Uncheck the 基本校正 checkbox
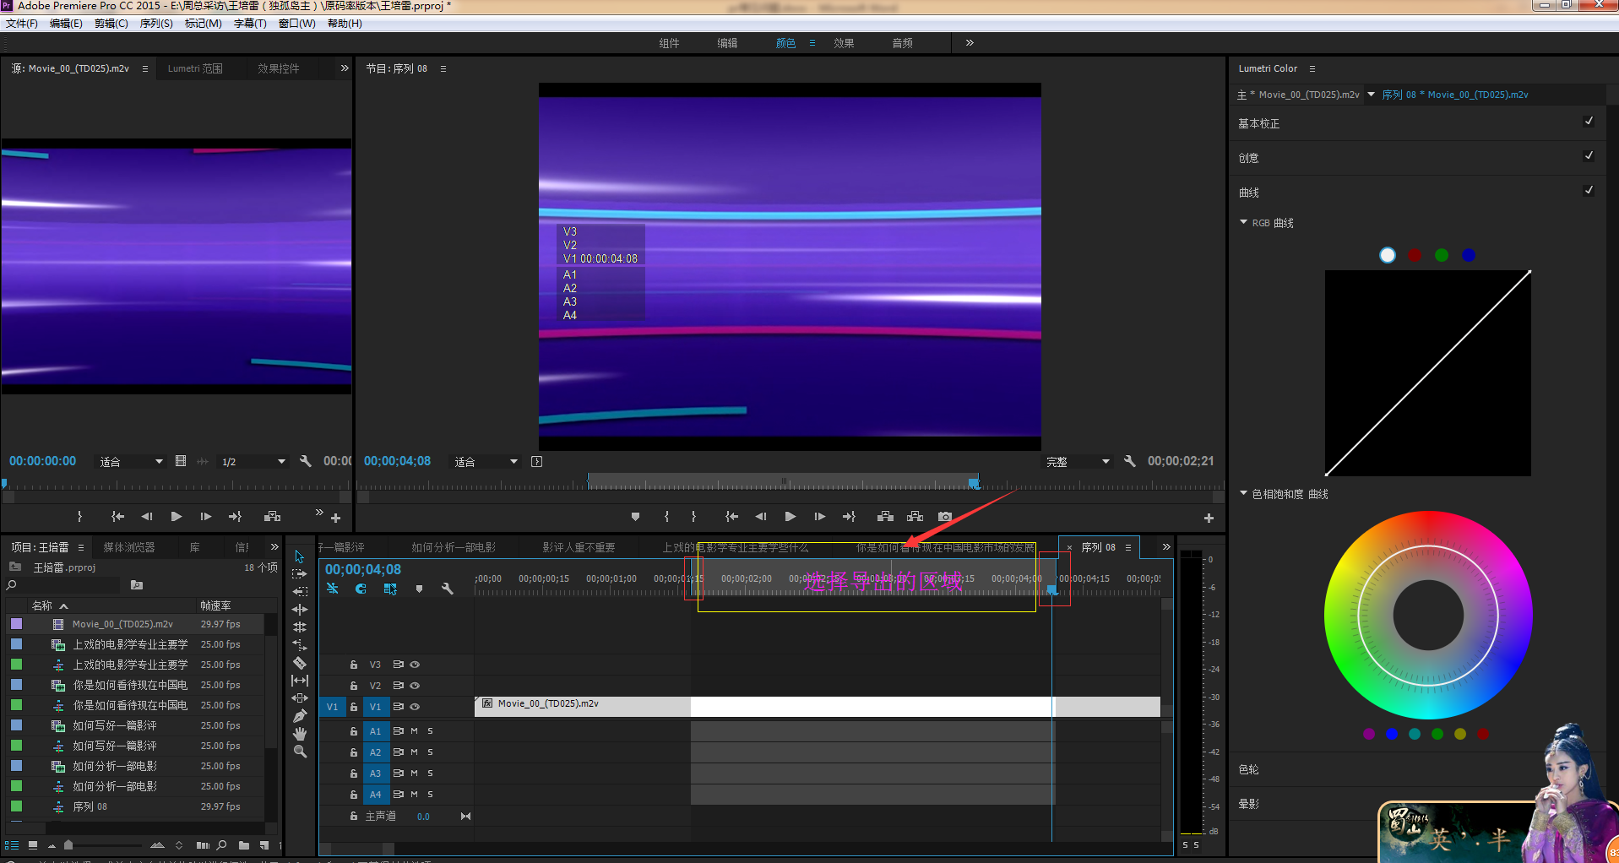 pyautogui.click(x=1589, y=122)
